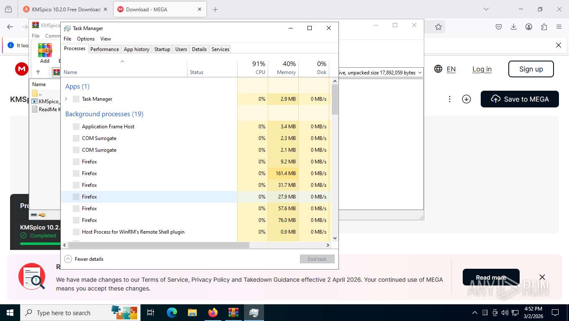The image size is (569, 321).
Task: Expand the Task Manager app row
Action: pos(66,99)
